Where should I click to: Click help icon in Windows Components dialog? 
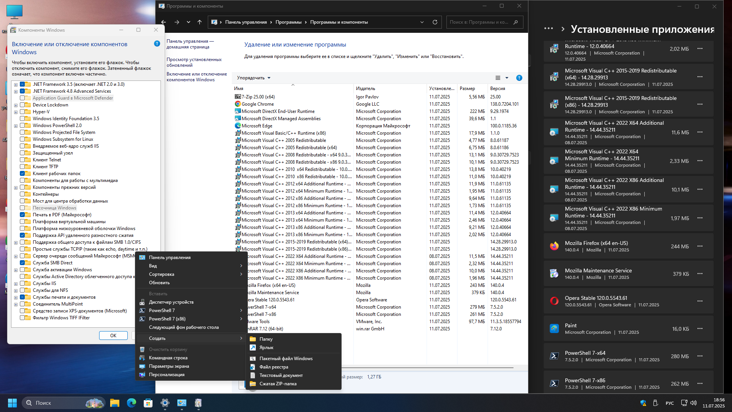(157, 43)
